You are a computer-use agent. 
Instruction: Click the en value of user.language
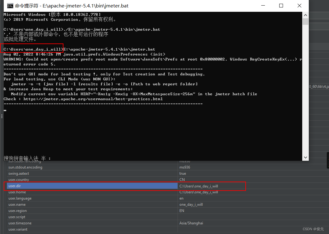(x=181, y=198)
